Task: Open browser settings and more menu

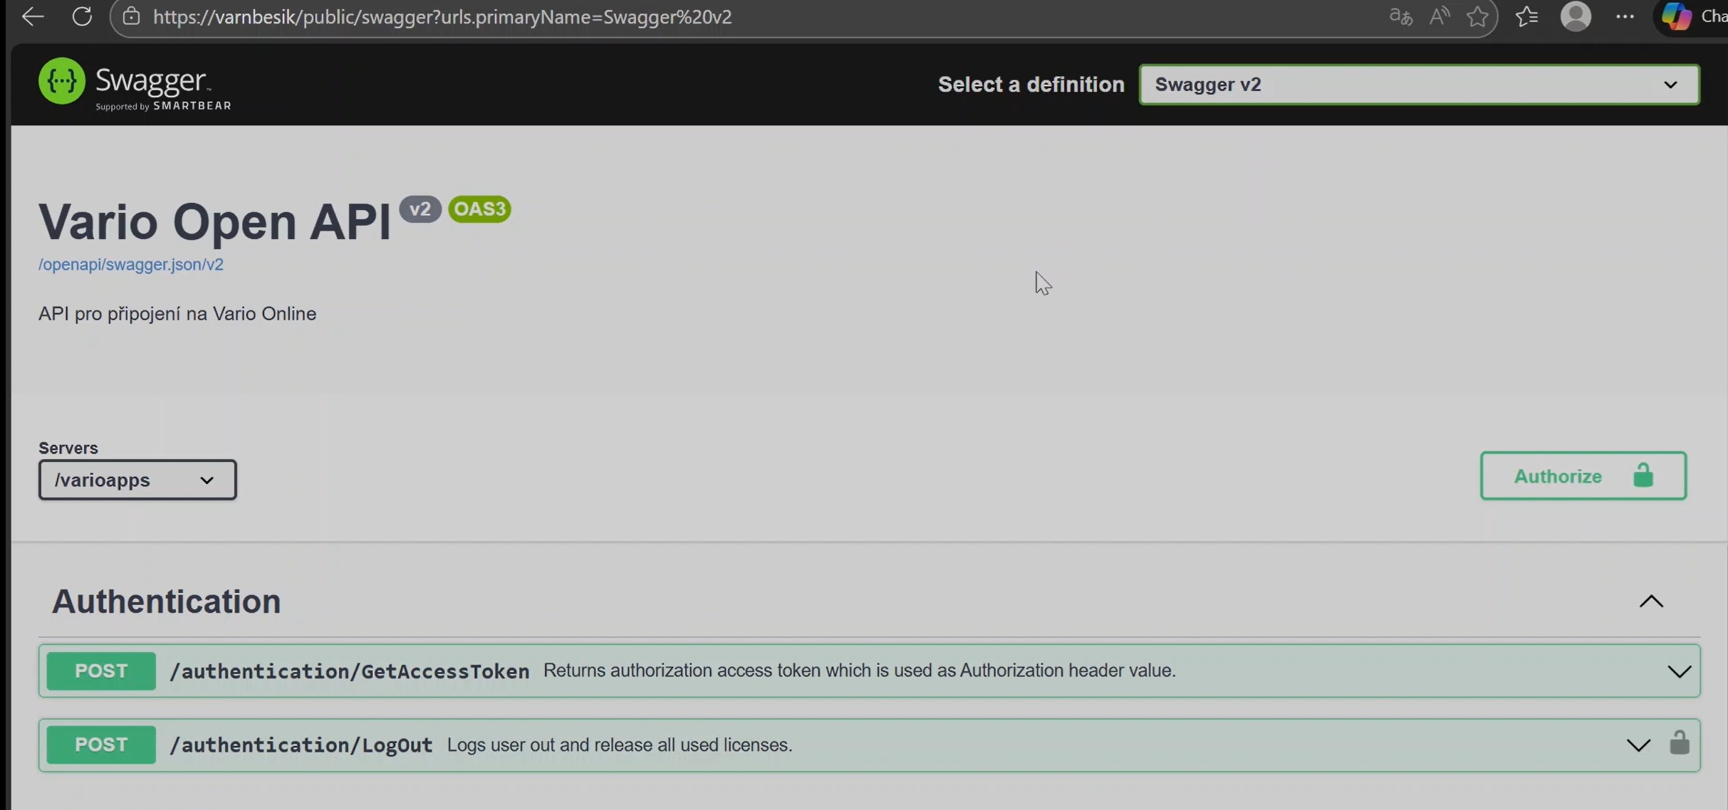Action: (x=1625, y=16)
